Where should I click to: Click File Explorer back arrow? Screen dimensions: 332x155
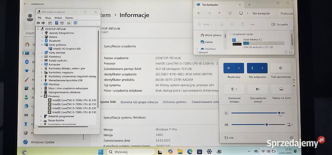point(199,13)
